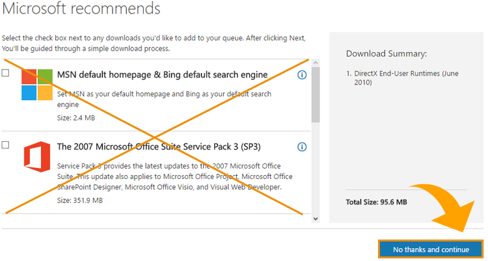Click the 'Microsoft recommends' heading
The image size is (488, 261).
pos(81,8)
